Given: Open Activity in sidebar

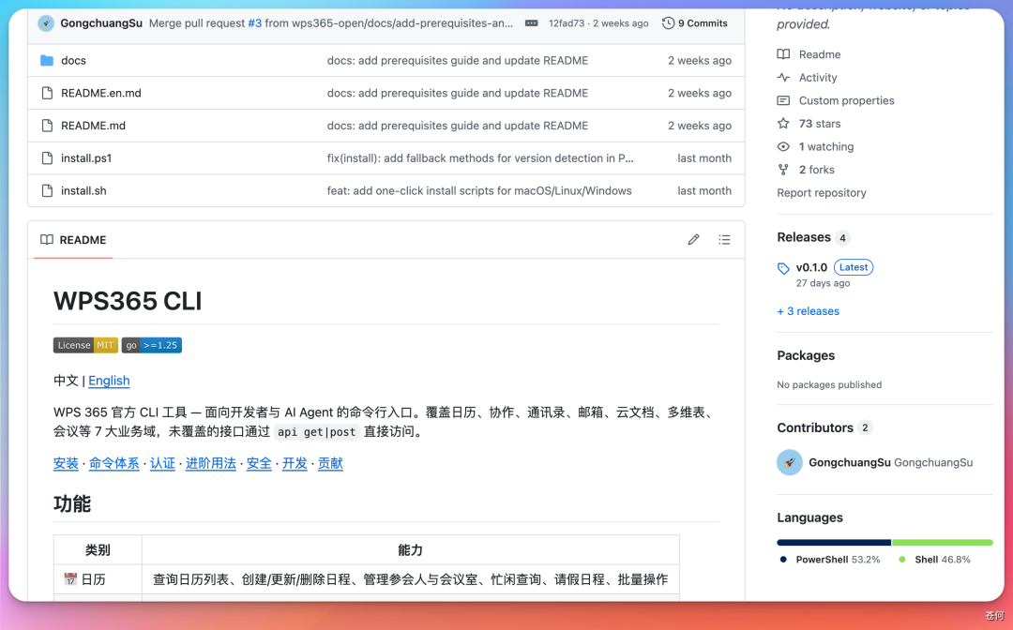Looking at the screenshot, I should point(818,78).
